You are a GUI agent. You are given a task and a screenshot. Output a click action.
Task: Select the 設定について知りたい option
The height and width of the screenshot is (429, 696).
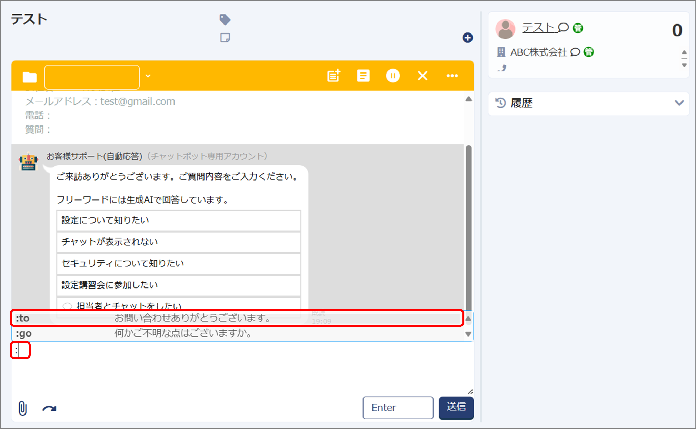pos(179,220)
